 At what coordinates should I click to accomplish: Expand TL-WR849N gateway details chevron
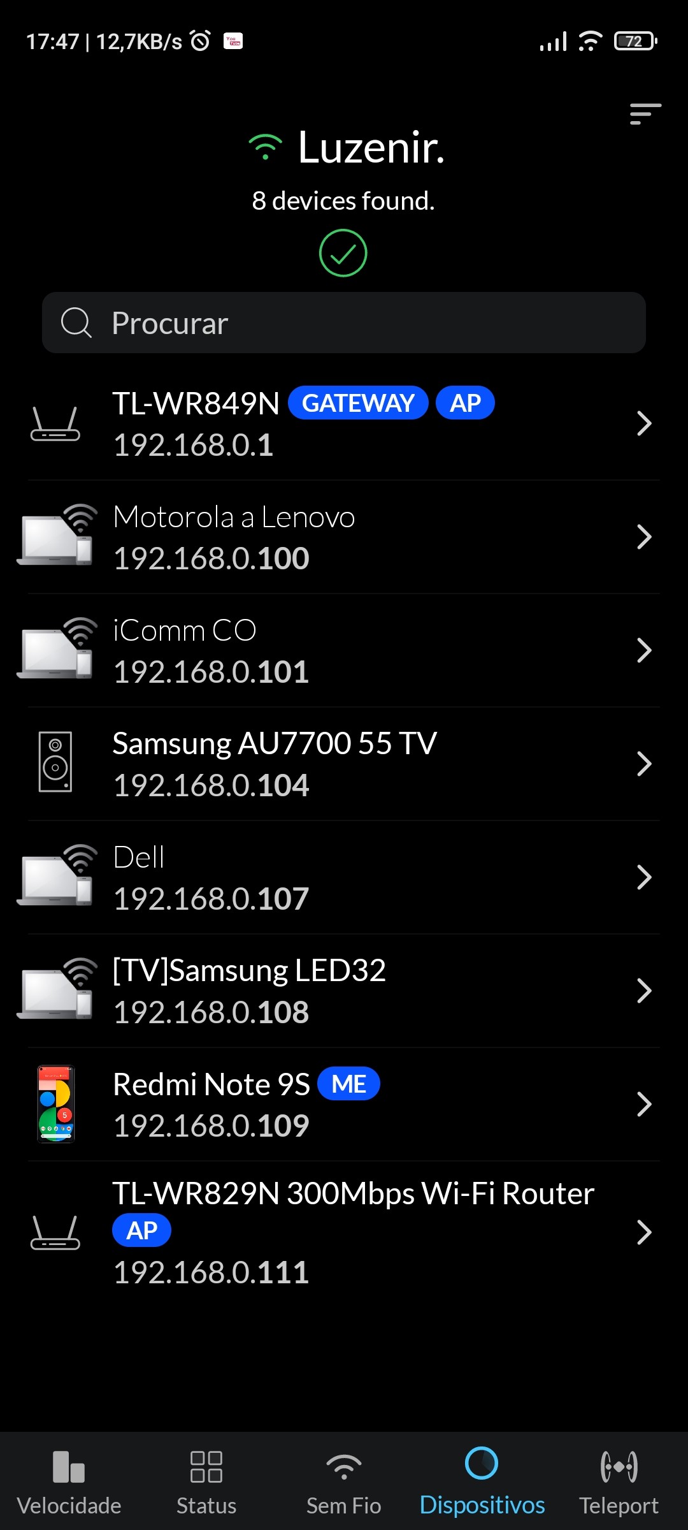point(644,423)
